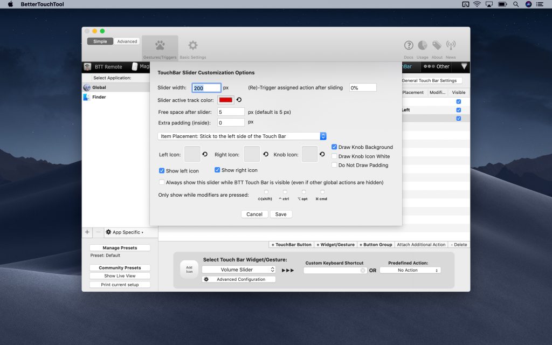The width and height of the screenshot is (552, 345).
Task: Check the cmd modifier checkbox
Action: click(322, 192)
